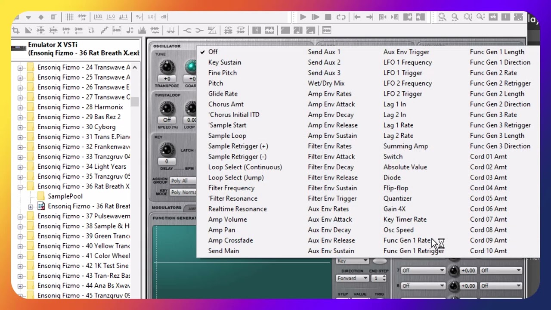551x310 pixels.
Task: Choose 'Filter Env Trigger' entry
Action: (x=332, y=198)
